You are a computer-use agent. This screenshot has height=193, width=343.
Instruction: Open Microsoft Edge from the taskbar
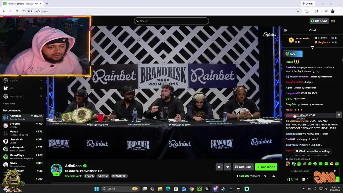pyautogui.click(x=168, y=189)
